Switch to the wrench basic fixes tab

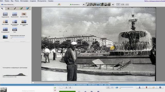pyautogui.click(x=2, y=8)
